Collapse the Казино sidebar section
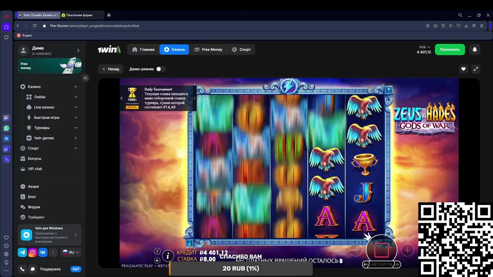Screen dimensions: 493x277 [x=75, y=87]
